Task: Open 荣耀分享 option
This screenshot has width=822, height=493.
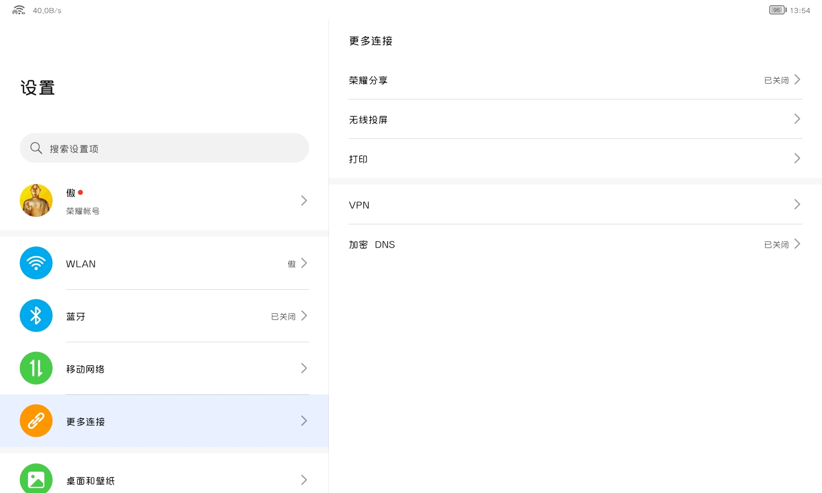Action: click(x=575, y=80)
